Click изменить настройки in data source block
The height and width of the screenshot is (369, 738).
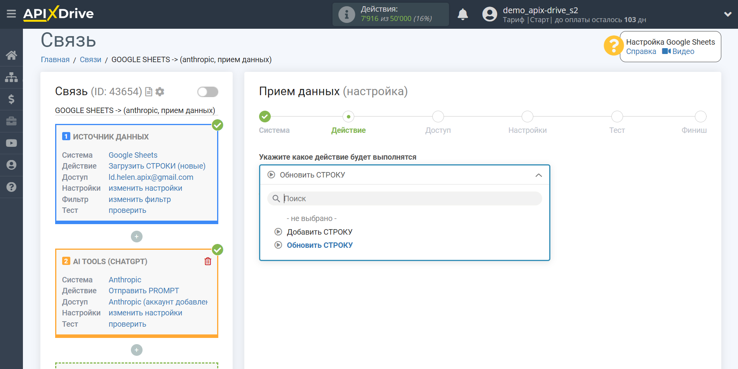[145, 188]
